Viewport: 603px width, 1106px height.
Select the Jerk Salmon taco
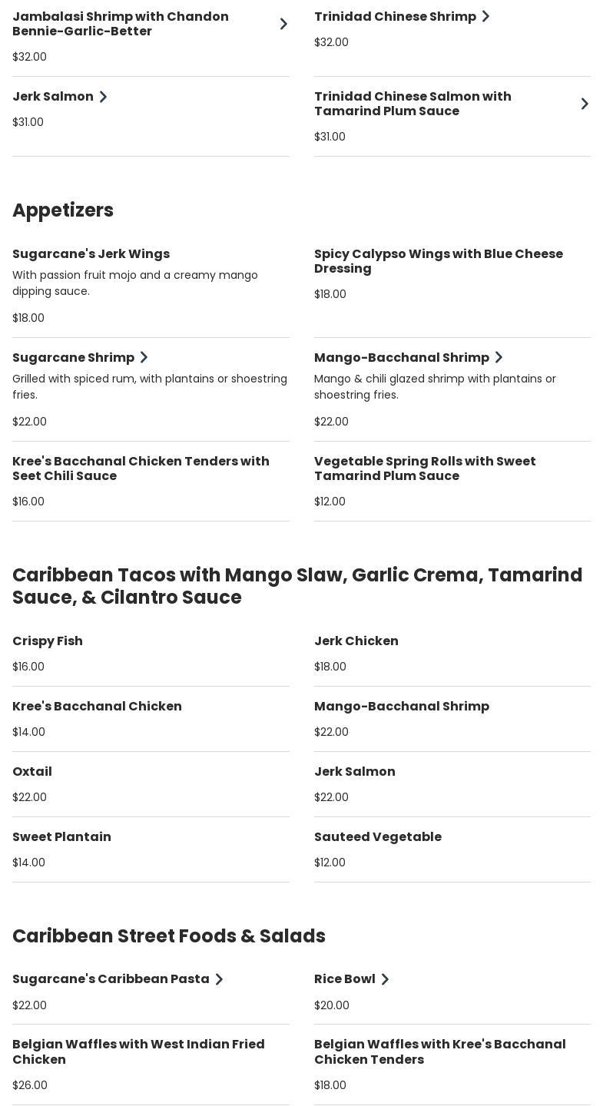pos(354,772)
